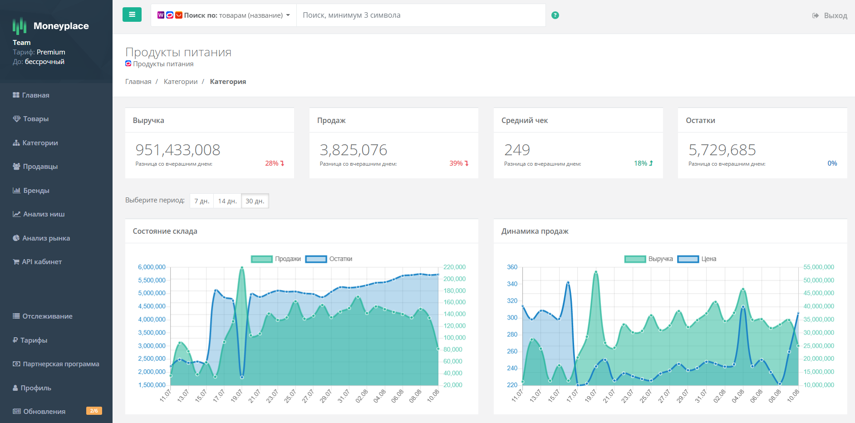Screen dimensions: 855x423
Task: Go to Категории in the breadcrumb
Action: coord(181,82)
